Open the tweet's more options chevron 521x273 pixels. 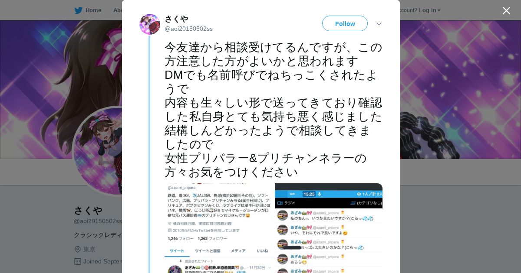379,24
